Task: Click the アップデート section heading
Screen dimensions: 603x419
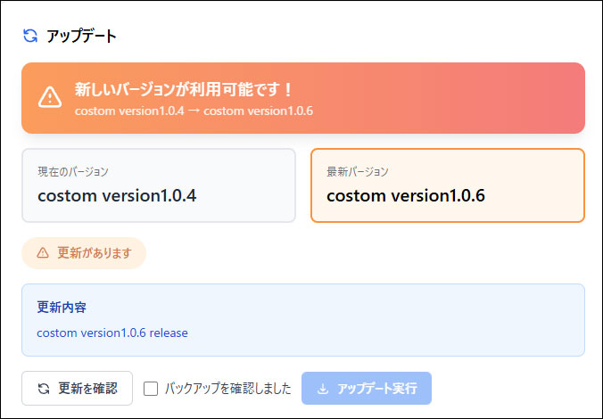Action: click(81, 37)
